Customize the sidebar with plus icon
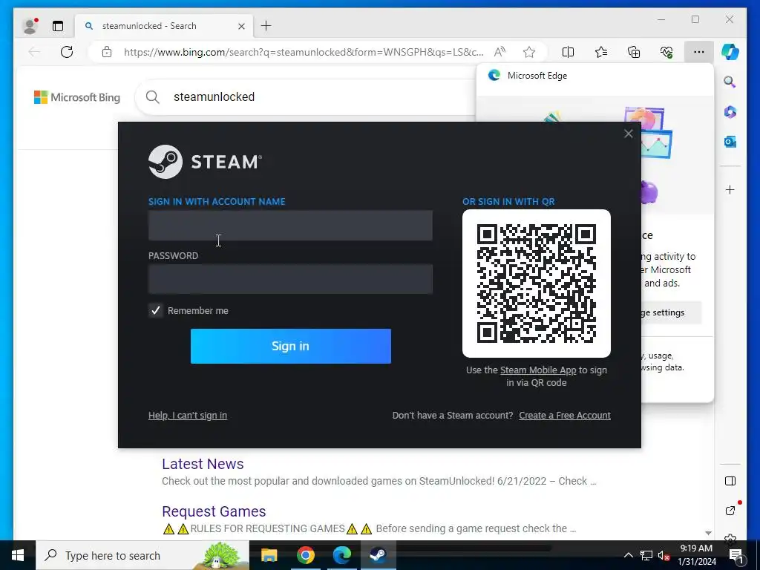The image size is (760, 570). click(x=730, y=189)
